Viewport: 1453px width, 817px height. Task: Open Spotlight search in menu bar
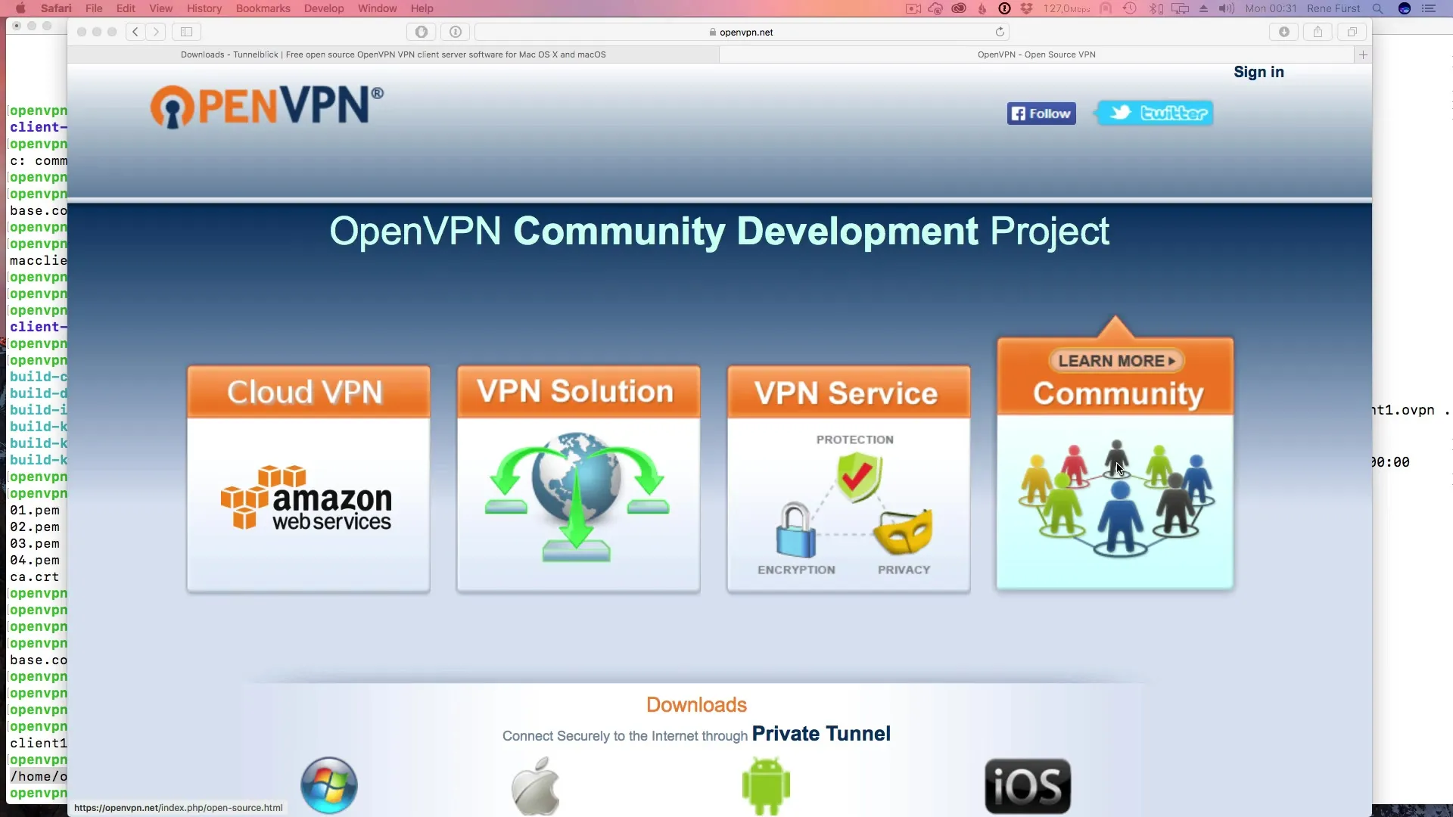[x=1377, y=8]
